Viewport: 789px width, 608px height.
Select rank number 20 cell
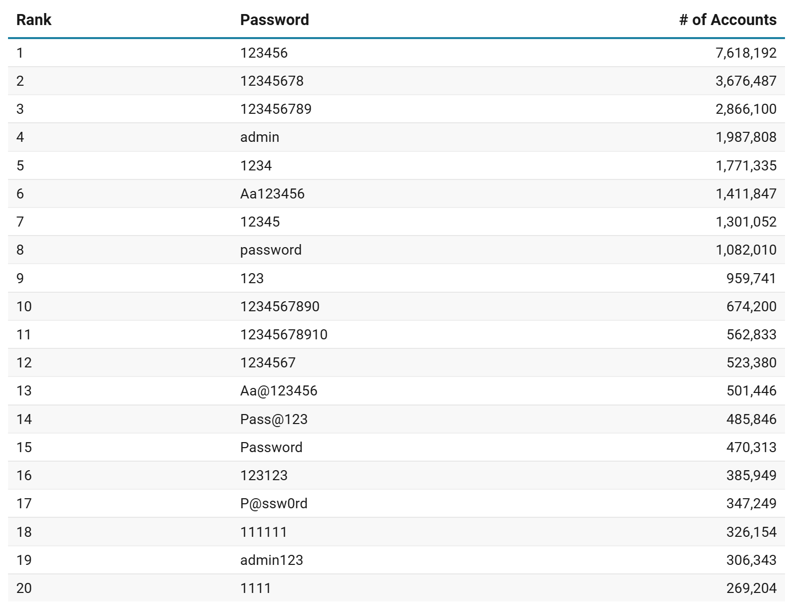24,588
